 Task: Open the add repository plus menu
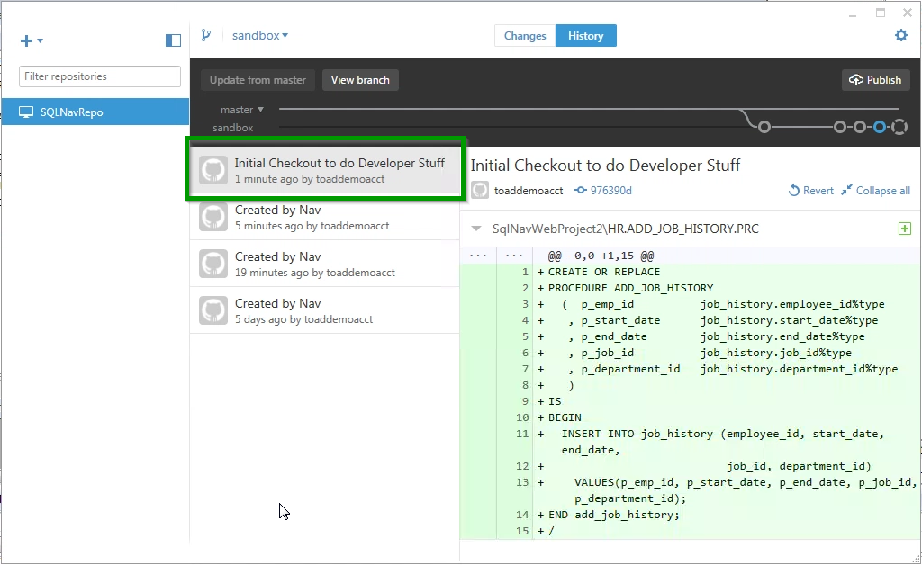[x=32, y=40]
